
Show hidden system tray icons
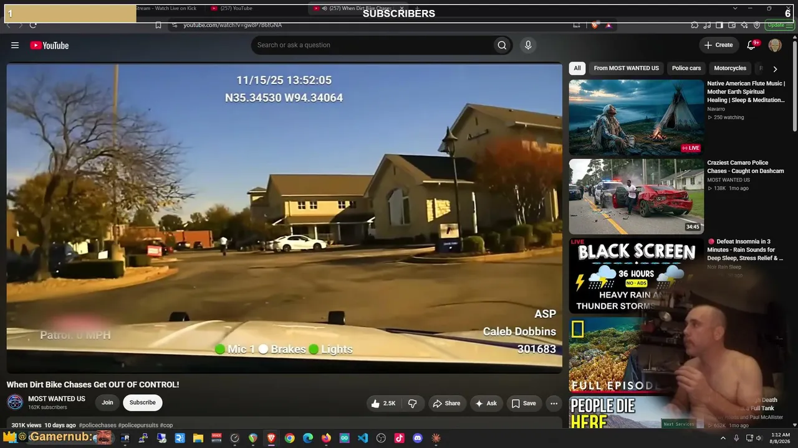pyautogui.click(x=723, y=438)
